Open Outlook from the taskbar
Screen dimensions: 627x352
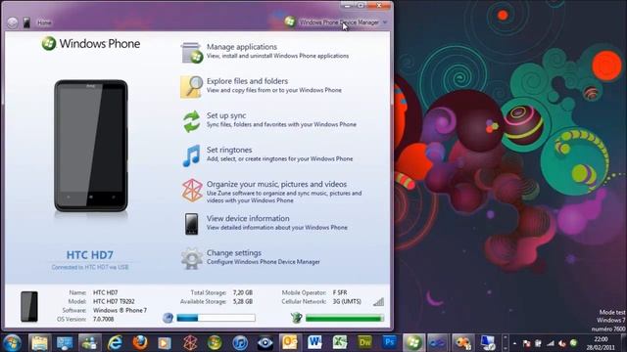point(290,343)
